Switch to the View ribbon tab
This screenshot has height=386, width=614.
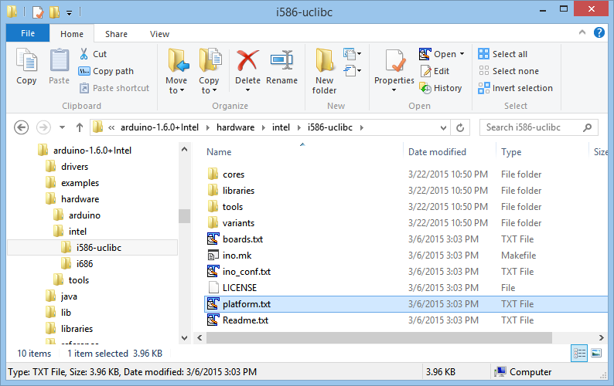[159, 34]
